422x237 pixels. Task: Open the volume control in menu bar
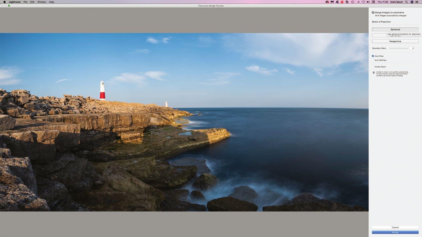368,2
